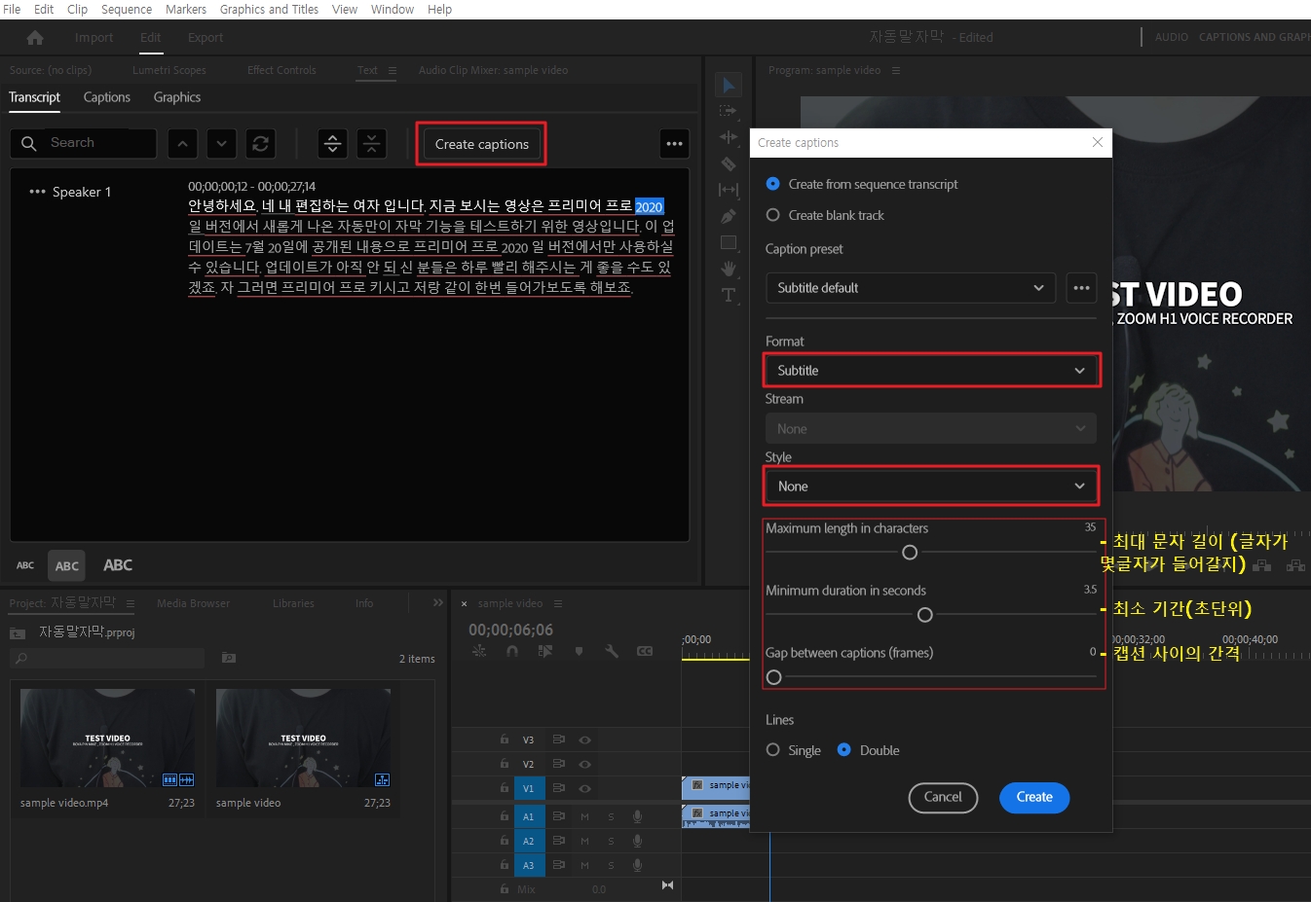Image resolution: width=1311 pixels, height=902 pixels.
Task: Select the Hand tool
Action: [729, 269]
